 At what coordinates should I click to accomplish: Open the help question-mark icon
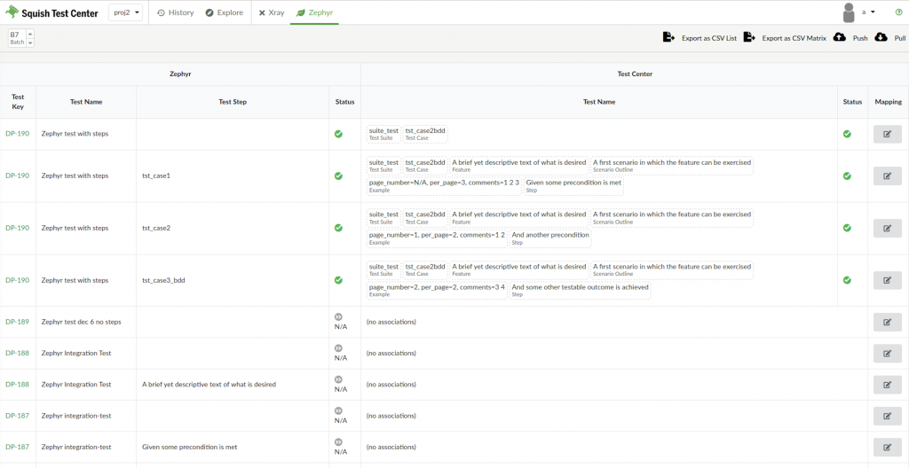click(x=898, y=12)
